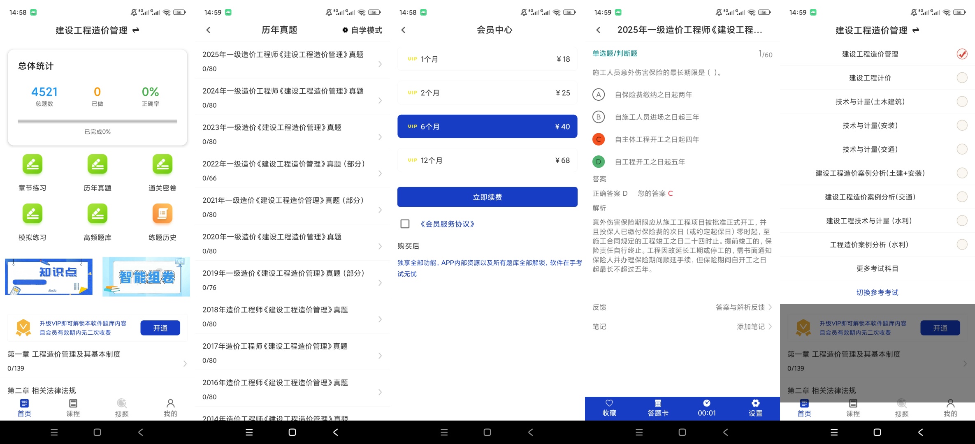
Task: Tap the 已完成0% progress bar
Action: click(x=97, y=121)
